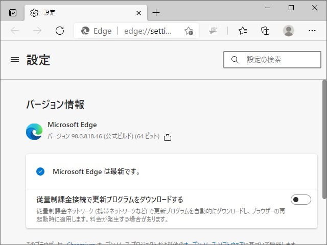Go forward to next page
This screenshot has width=327, height=245.
(37, 31)
